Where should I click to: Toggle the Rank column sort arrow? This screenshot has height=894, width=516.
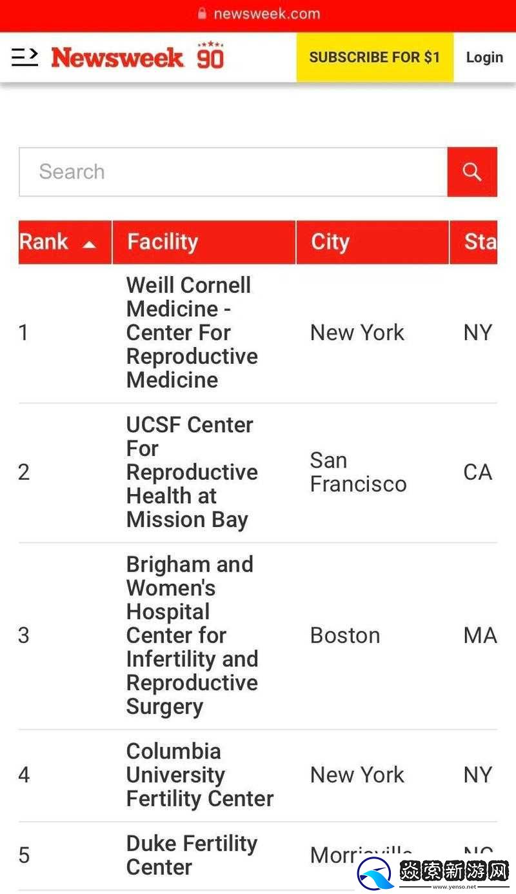tap(89, 244)
